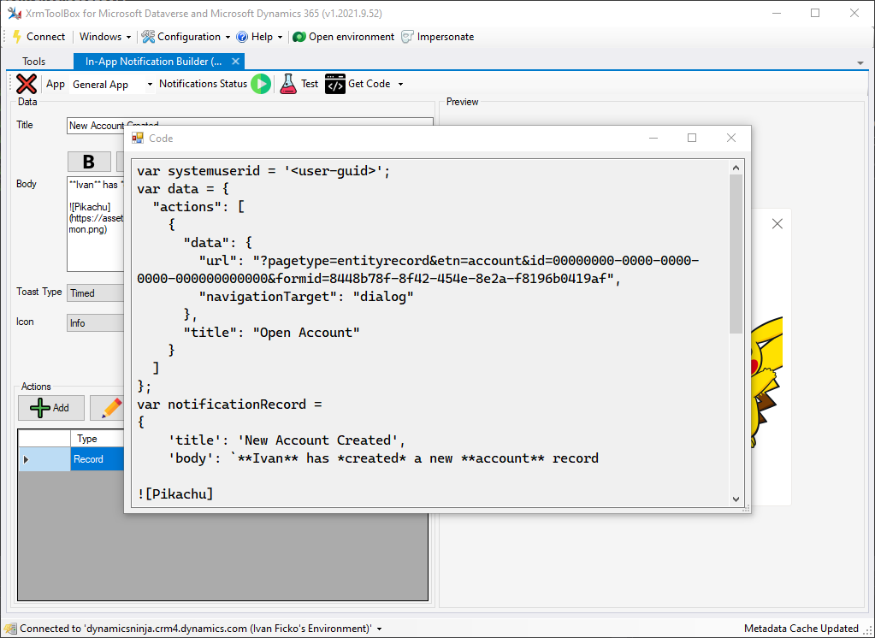Maximize the Code window
875x638 pixels.
coord(692,138)
